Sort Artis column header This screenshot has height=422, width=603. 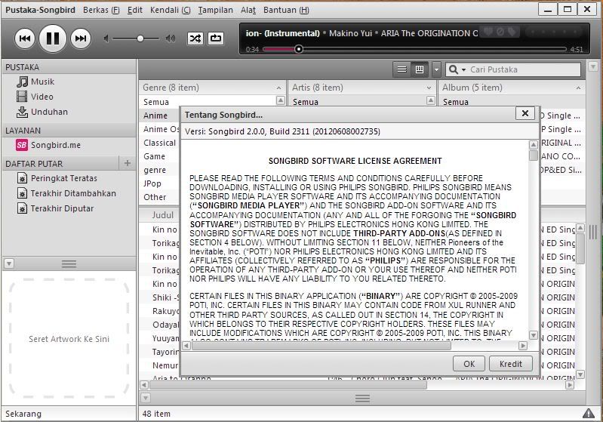[x=362, y=88]
